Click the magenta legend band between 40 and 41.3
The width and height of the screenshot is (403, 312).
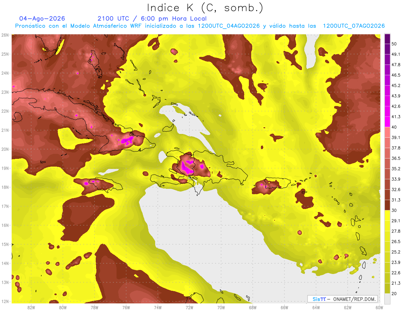[387, 122]
